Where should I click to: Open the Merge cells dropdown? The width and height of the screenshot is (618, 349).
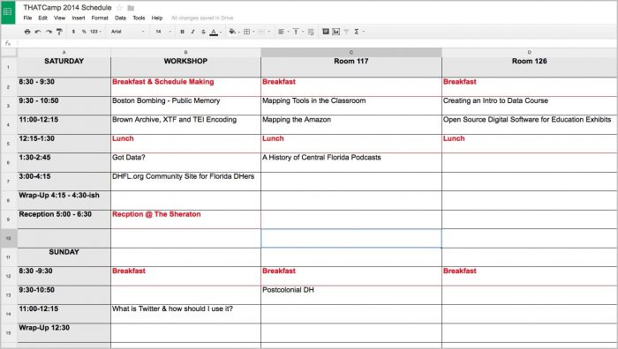click(x=264, y=32)
